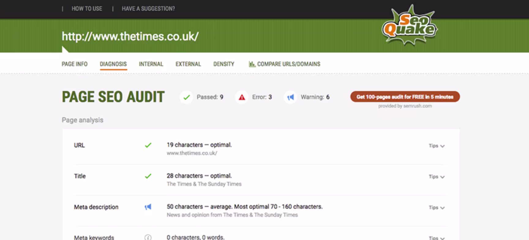Click the URL row label

tap(79, 145)
